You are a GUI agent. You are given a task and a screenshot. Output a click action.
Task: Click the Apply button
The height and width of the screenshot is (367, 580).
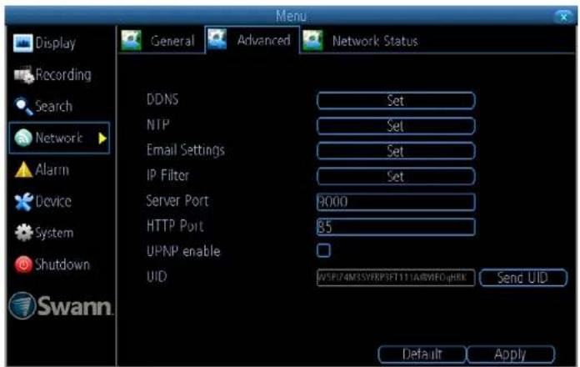511,354
